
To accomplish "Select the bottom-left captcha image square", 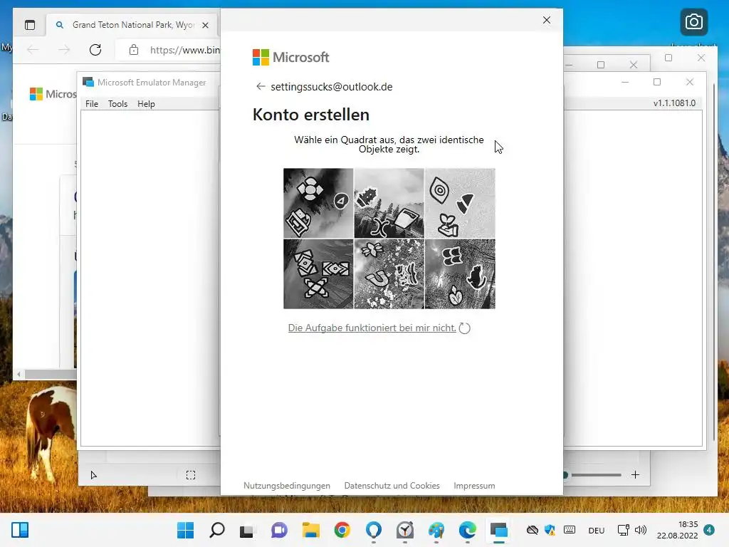I will point(318,274).
